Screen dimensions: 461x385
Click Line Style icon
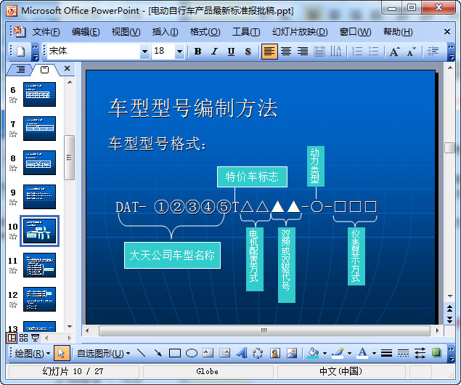(387, 353)
